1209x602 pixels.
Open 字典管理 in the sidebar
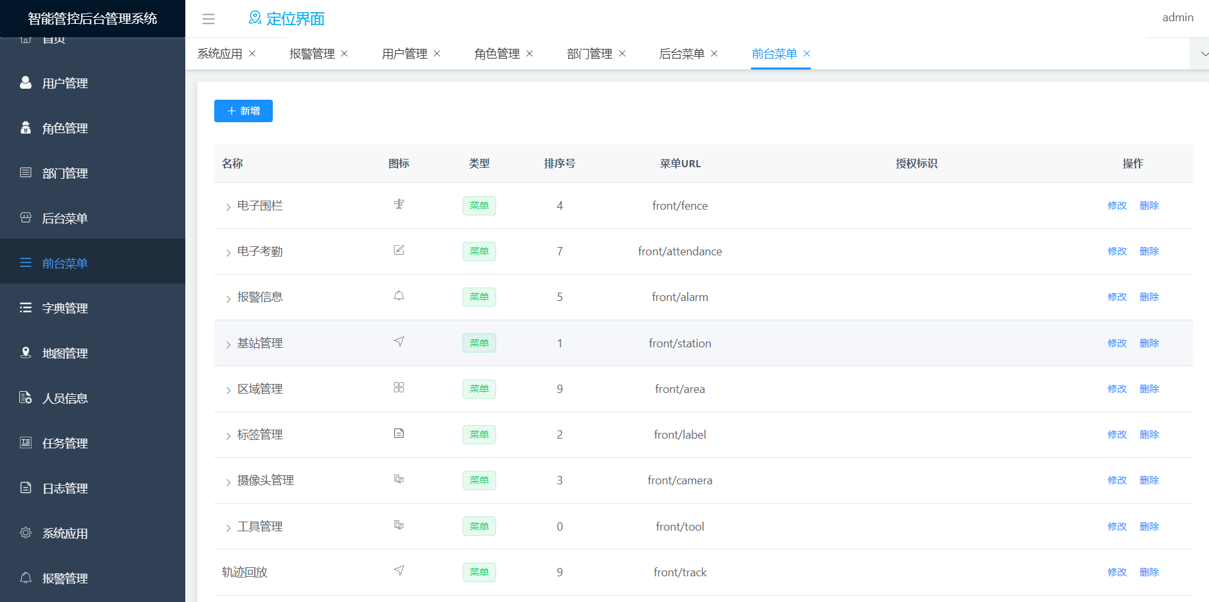click(x=64, y=308)
